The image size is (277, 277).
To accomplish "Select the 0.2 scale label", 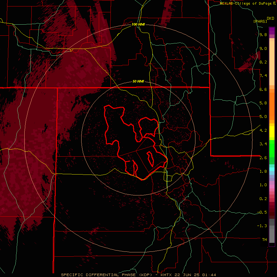I will pos(263,199).
